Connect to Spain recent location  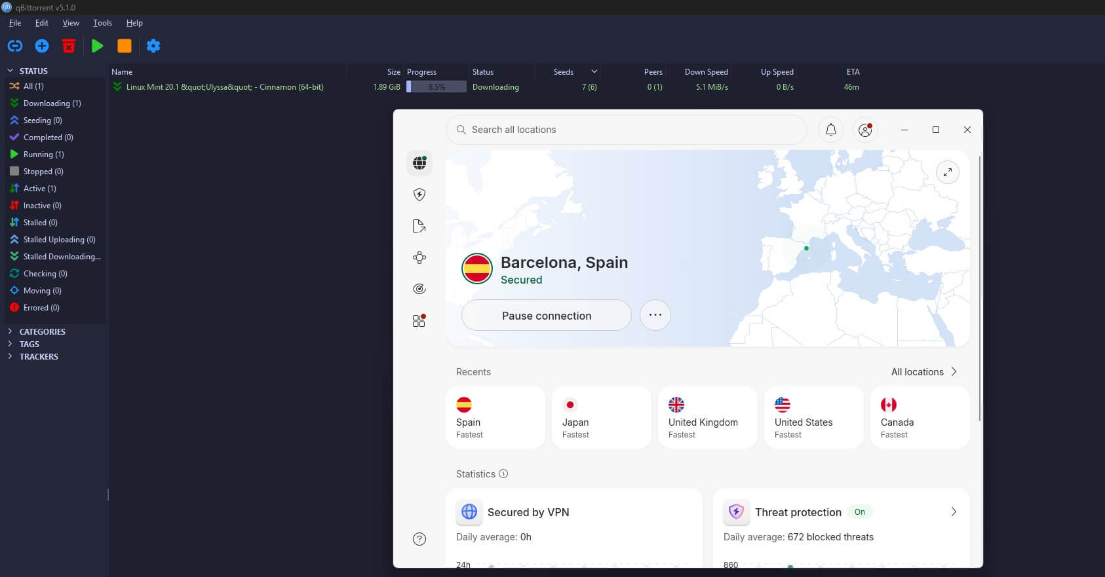(x=495, y=417)
